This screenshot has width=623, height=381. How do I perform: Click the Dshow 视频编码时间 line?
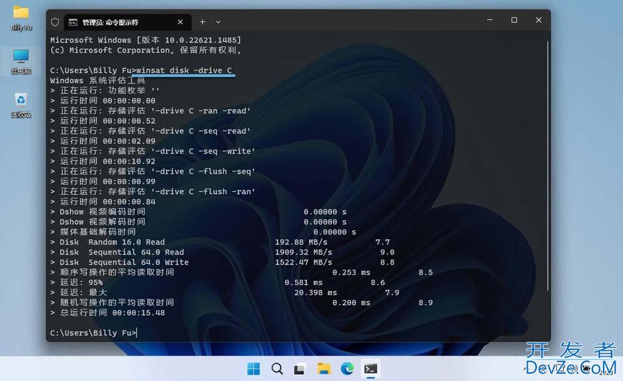point(198,212)
